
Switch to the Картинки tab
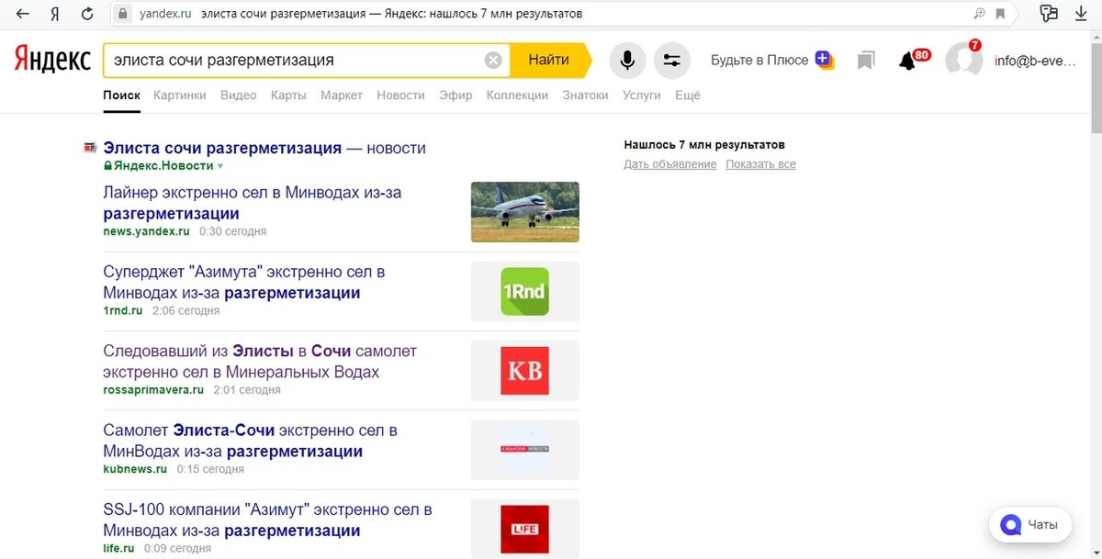pos(180,95)
